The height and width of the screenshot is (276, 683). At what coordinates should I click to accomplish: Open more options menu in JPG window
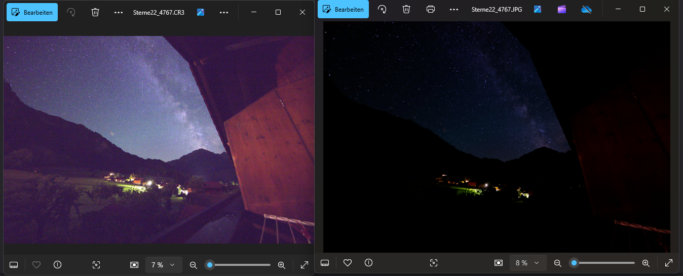click(x=454, y=9)
